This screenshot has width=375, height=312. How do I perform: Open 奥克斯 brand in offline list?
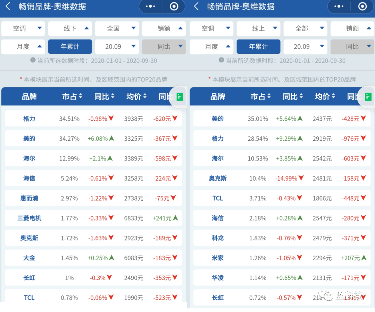pos(29,238)
